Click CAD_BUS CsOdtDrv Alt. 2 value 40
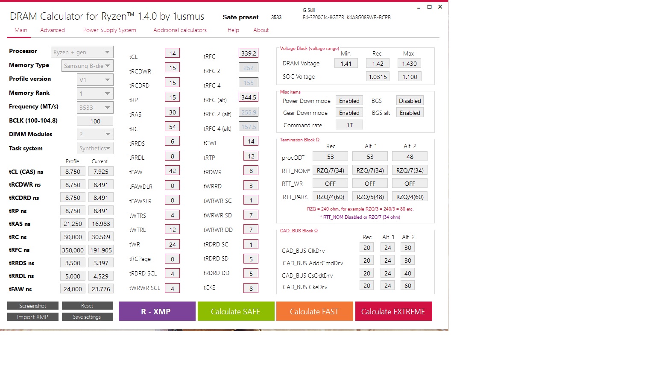The height and width of the screenshot is (369, 656). coord(408,273)
